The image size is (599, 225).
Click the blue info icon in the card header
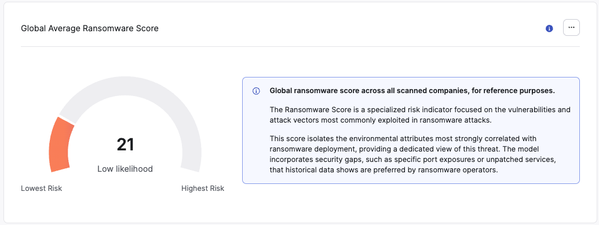(549, 28)
